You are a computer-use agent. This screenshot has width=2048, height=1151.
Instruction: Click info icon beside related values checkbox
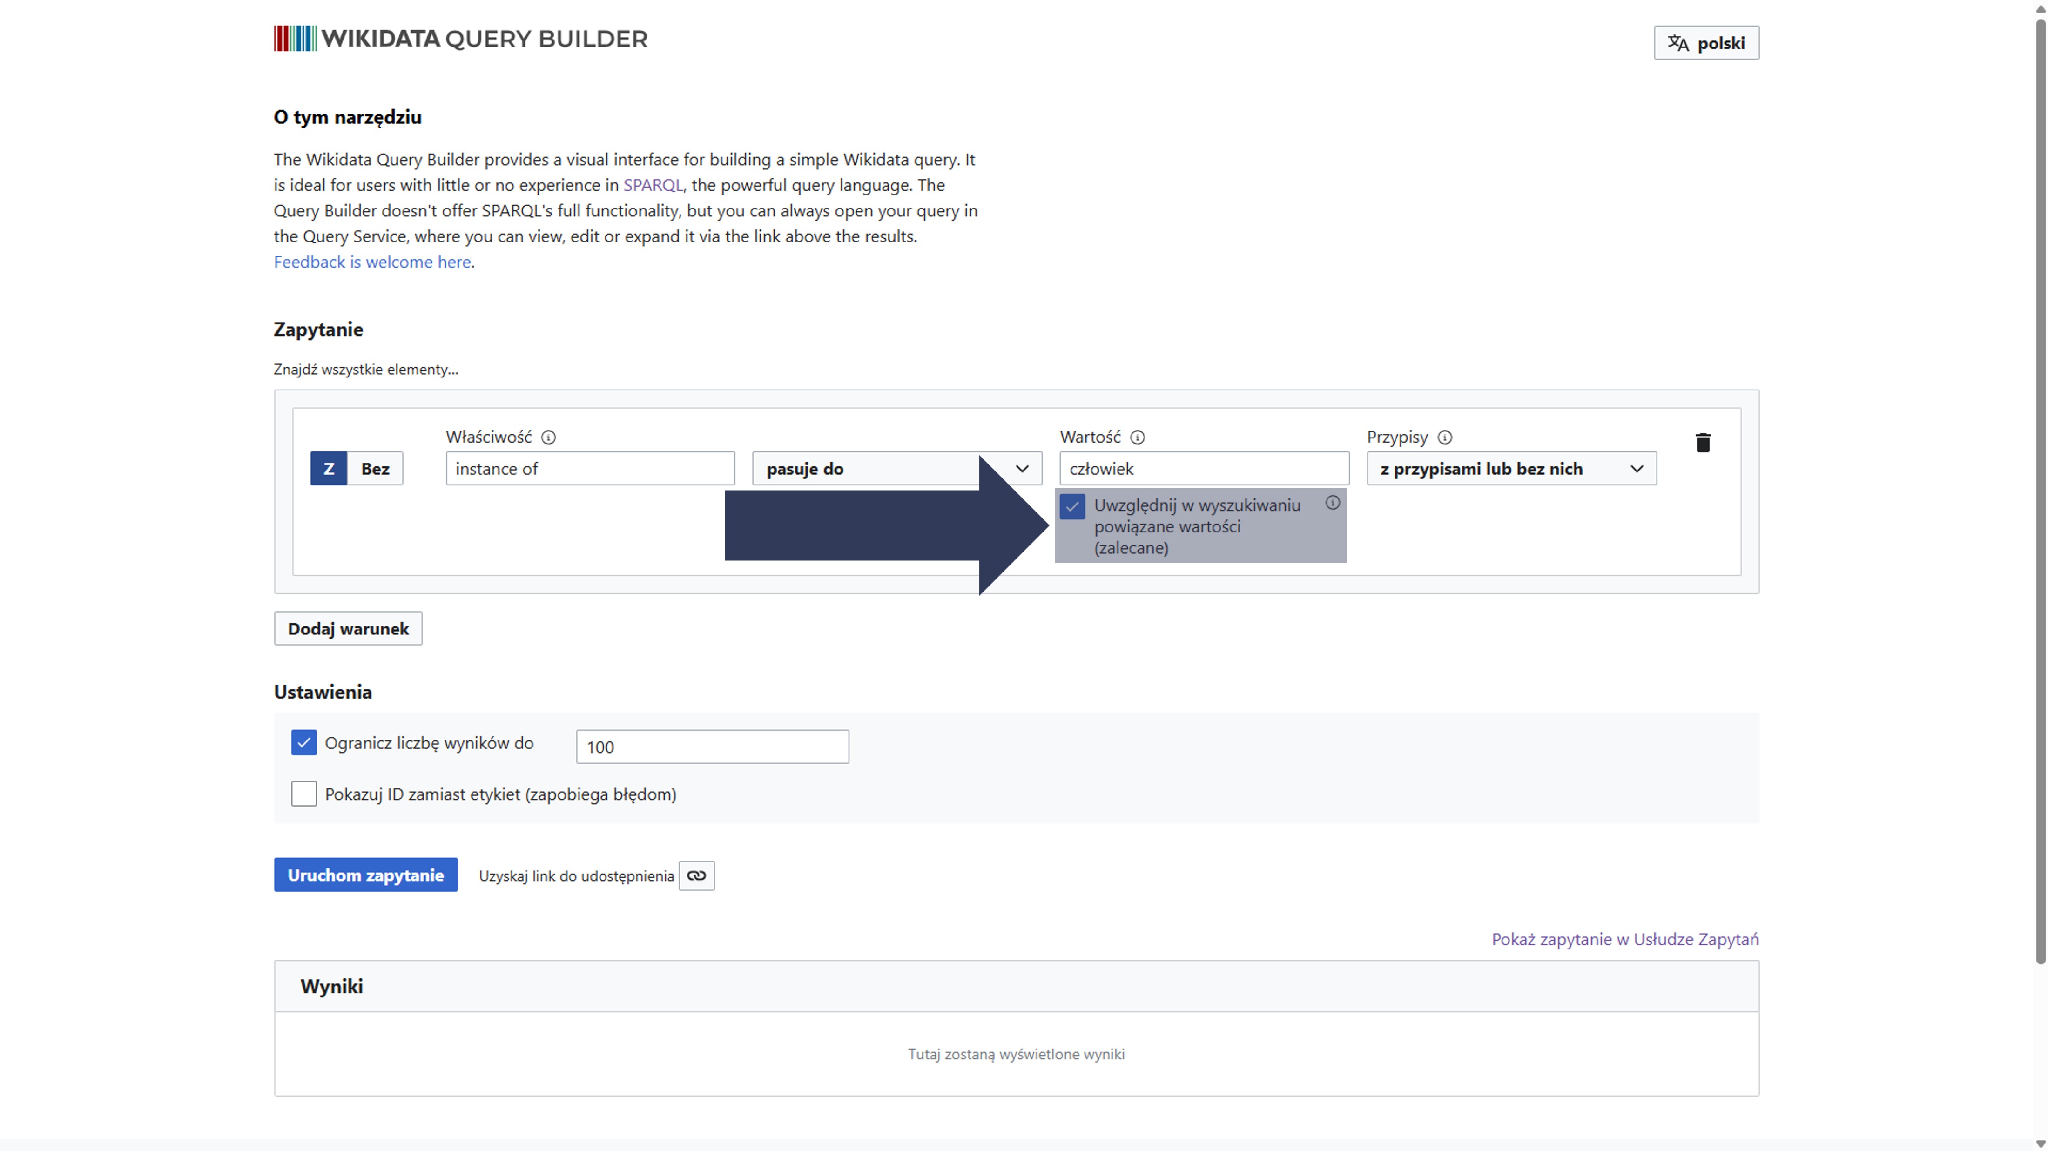pyautogui.click(x=1333, y=503)
